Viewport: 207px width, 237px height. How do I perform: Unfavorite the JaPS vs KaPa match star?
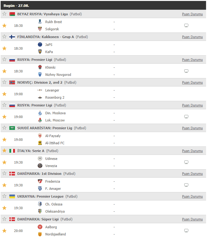pos(4,48)
